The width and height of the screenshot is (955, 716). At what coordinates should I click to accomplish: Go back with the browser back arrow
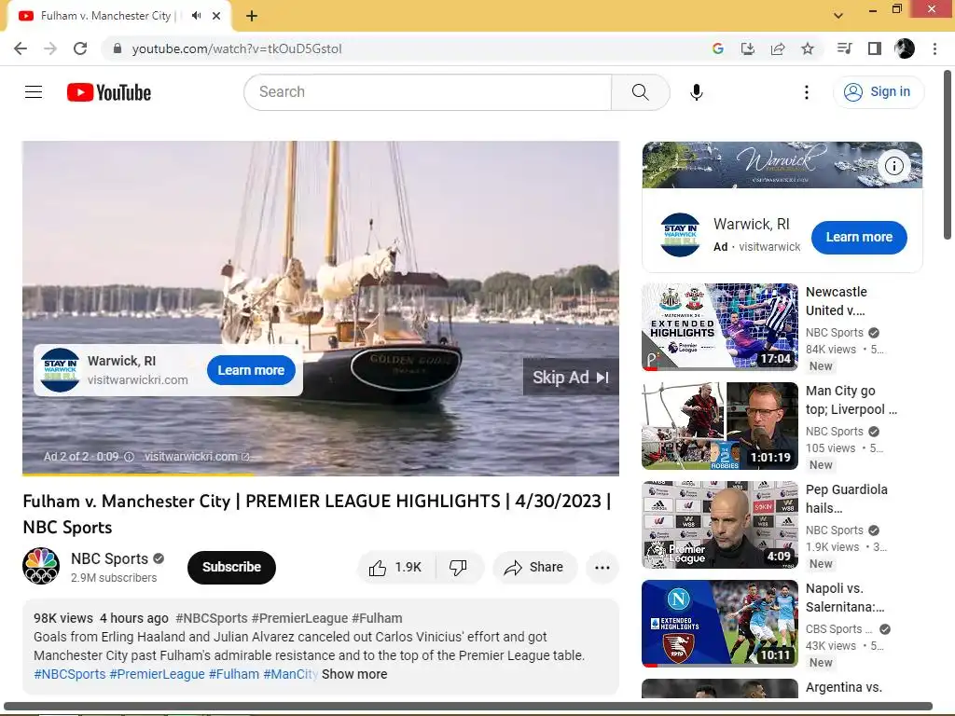(x=21, y=48)
